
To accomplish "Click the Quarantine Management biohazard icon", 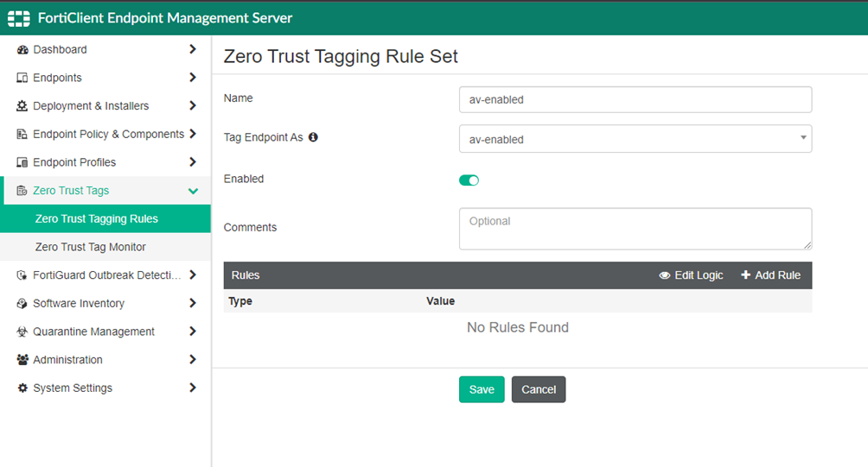I will click(x=22, y=331).
